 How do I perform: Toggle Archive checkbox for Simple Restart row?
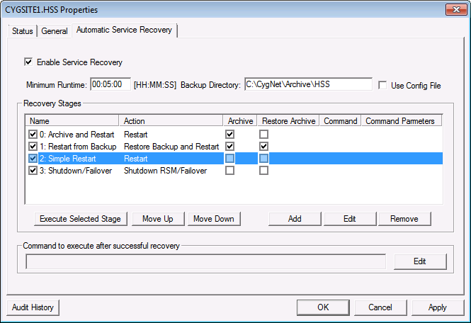[x=229, y=159]
